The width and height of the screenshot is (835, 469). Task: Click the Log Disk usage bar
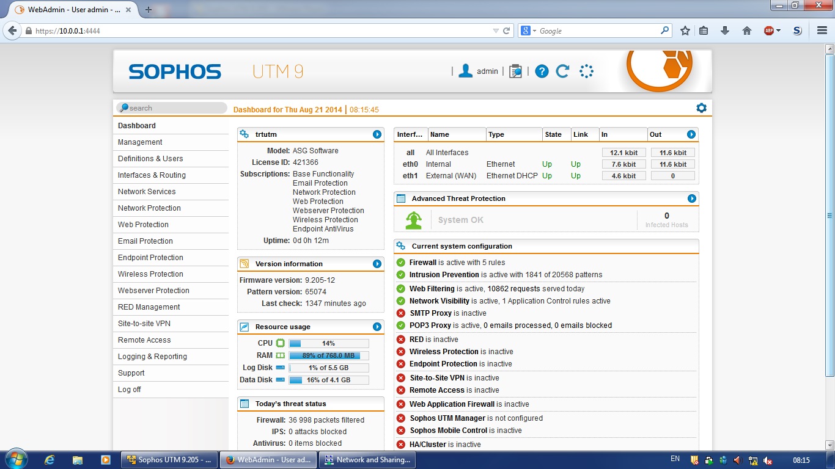pos(329,368)
